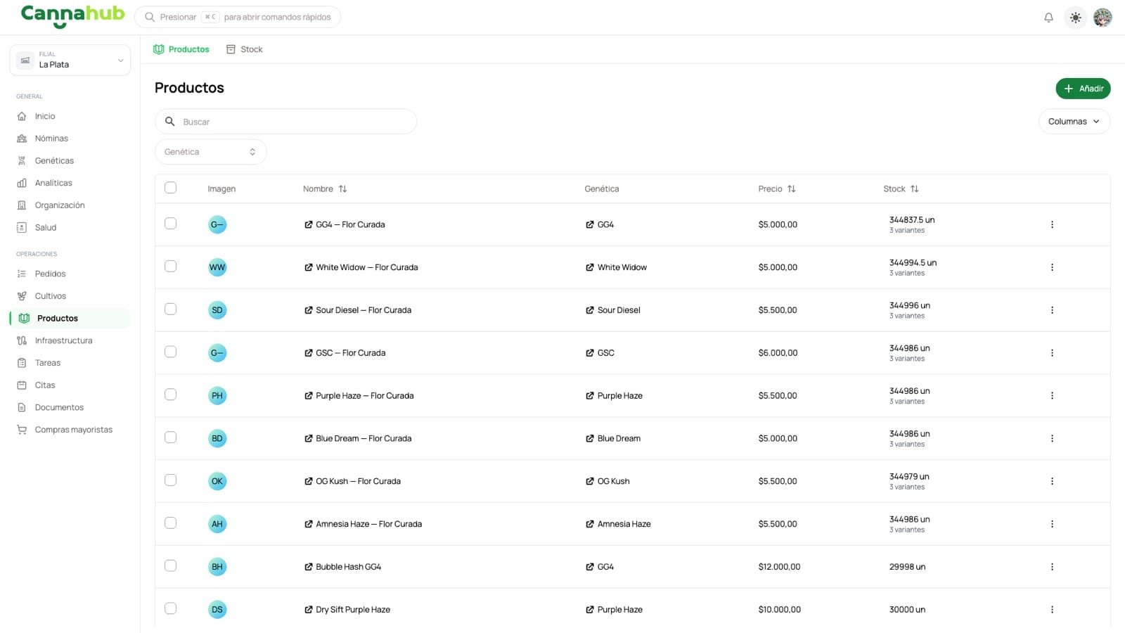Open the GSC — Flor Curada product link

click(345, 353)
